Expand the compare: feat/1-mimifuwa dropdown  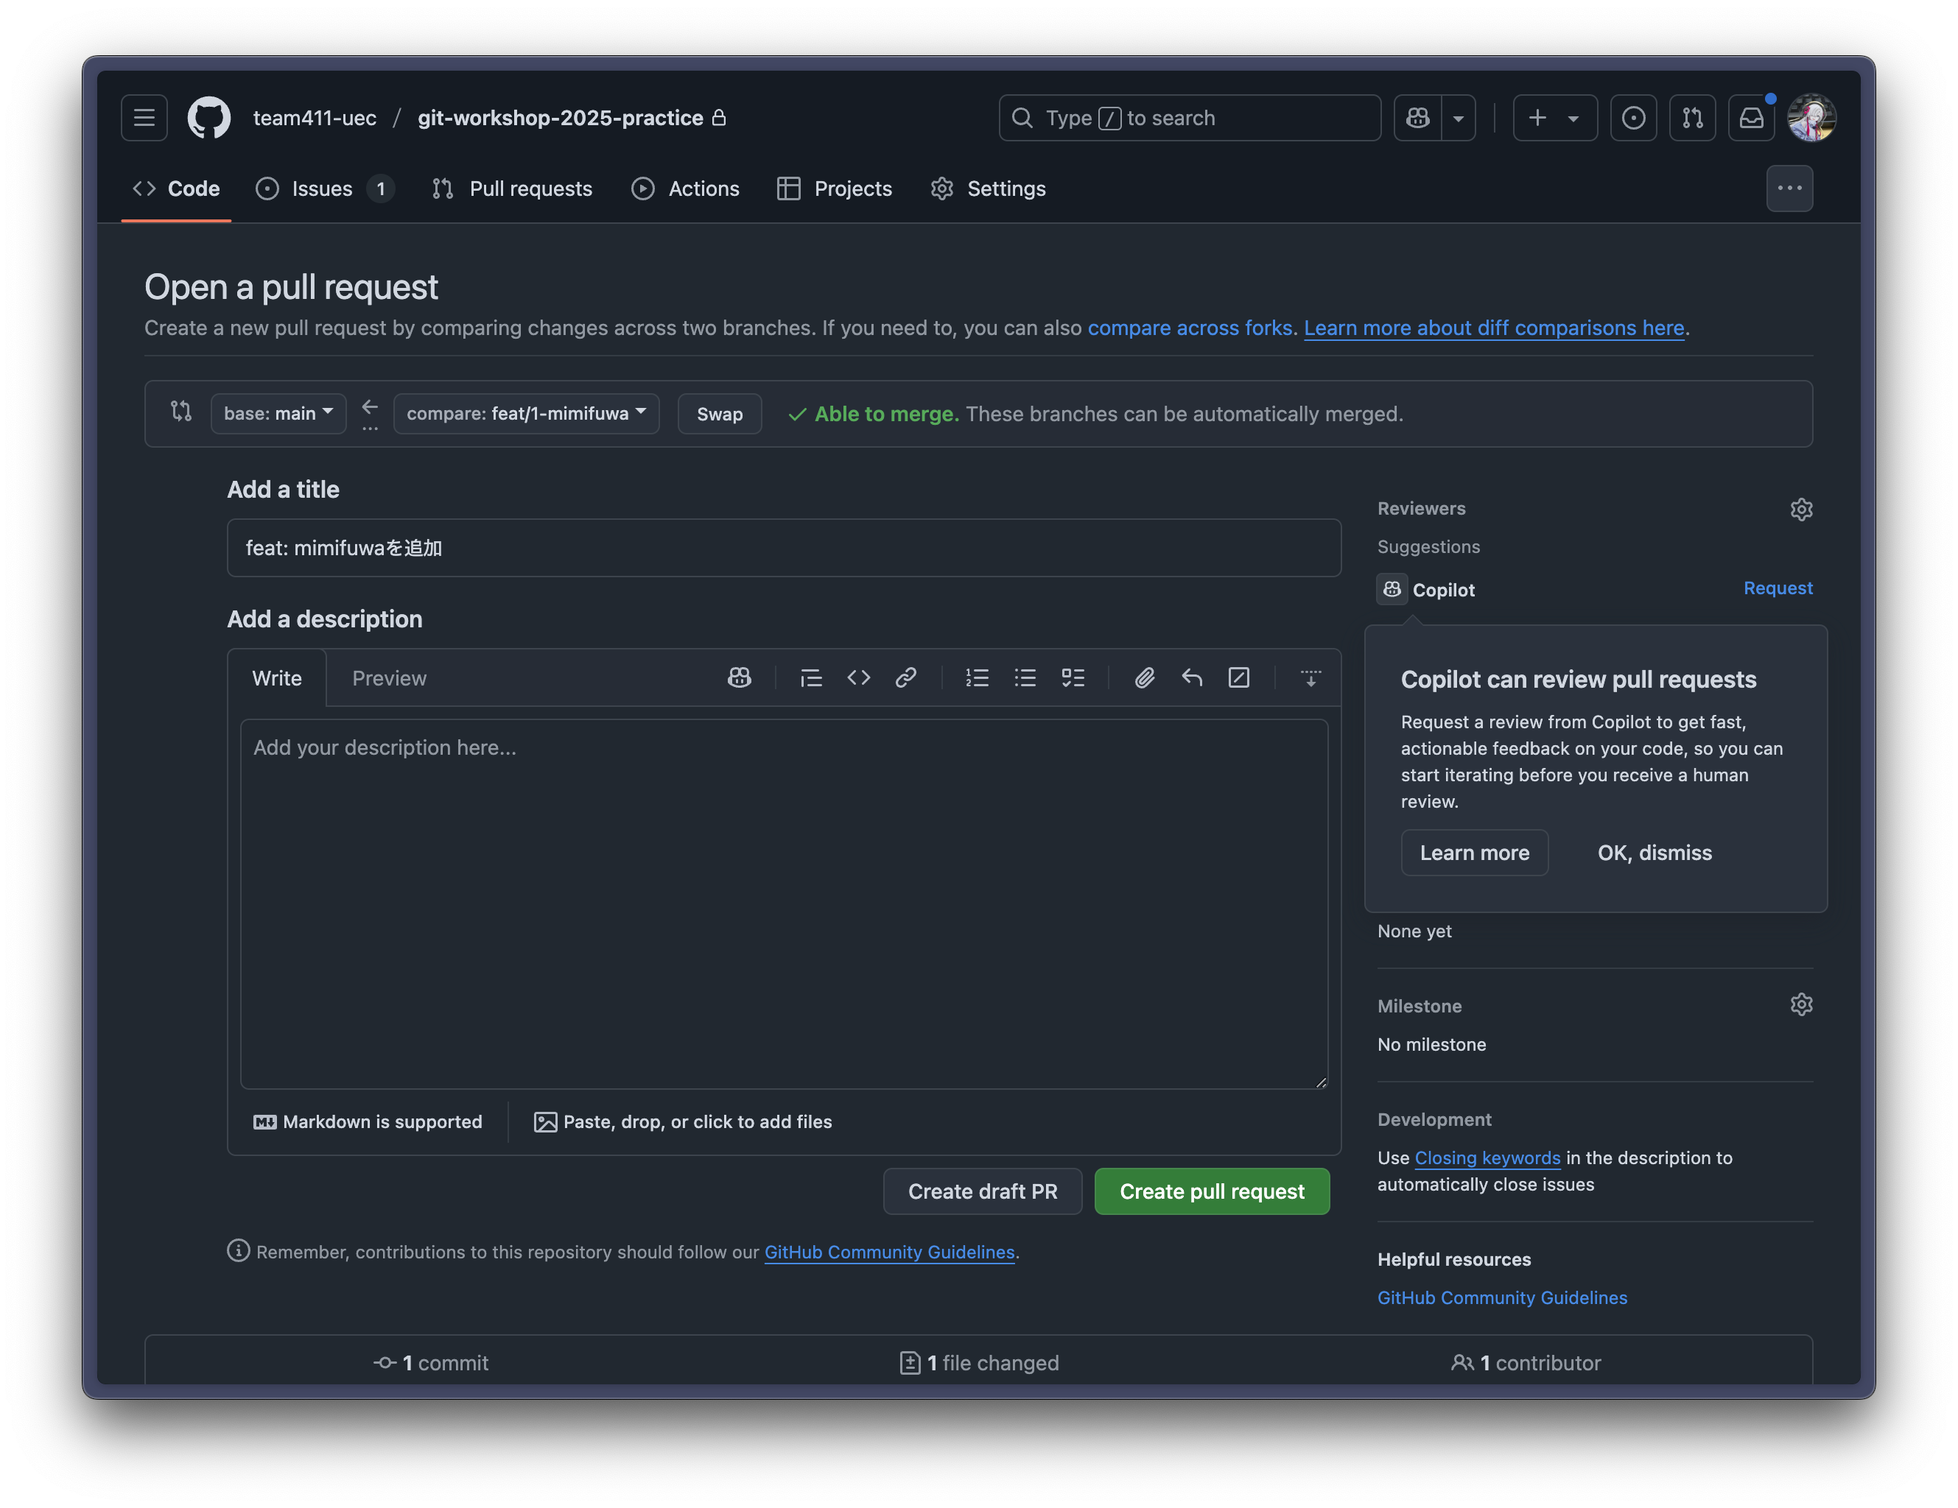(x=526, y=413)
